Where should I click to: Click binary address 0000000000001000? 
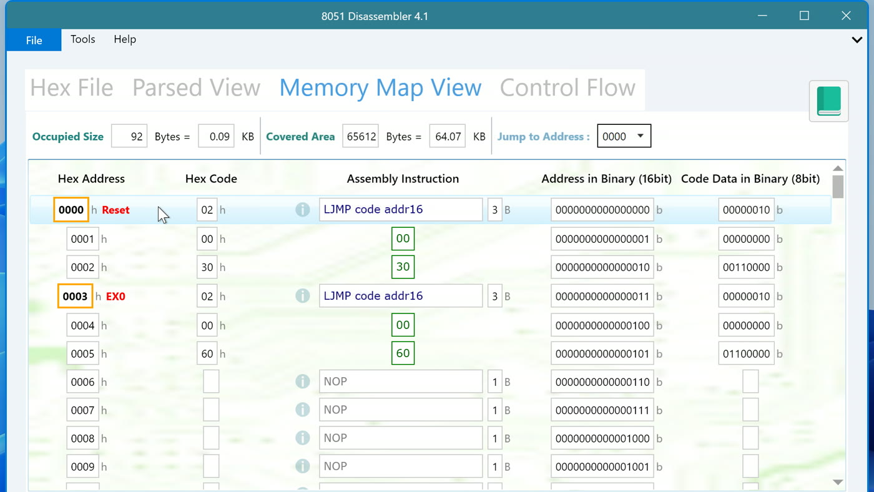[x=602, y=438]
